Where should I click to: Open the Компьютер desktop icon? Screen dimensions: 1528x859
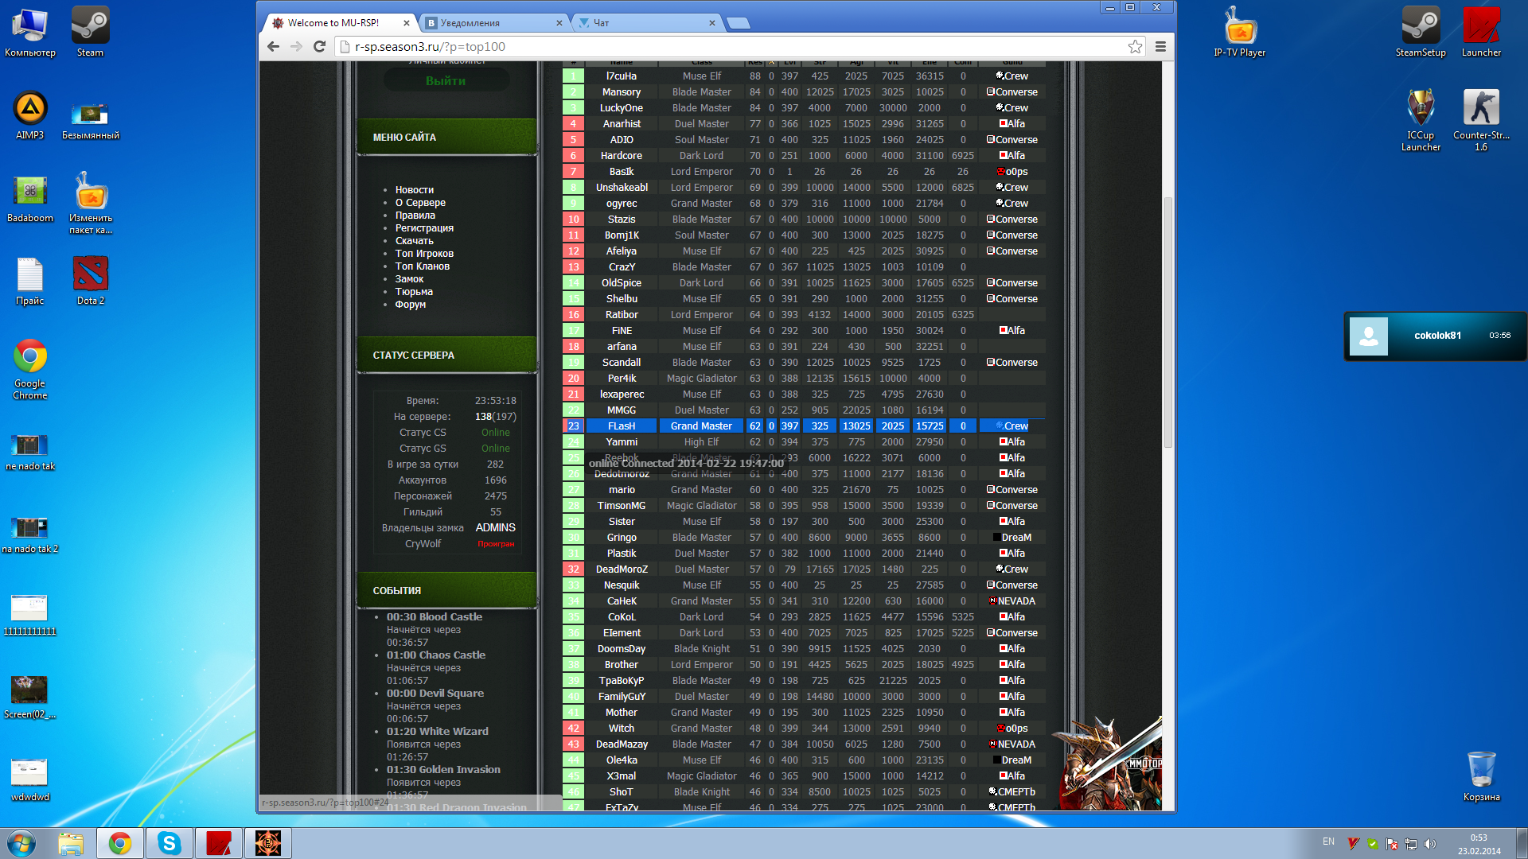click(30, 32)
